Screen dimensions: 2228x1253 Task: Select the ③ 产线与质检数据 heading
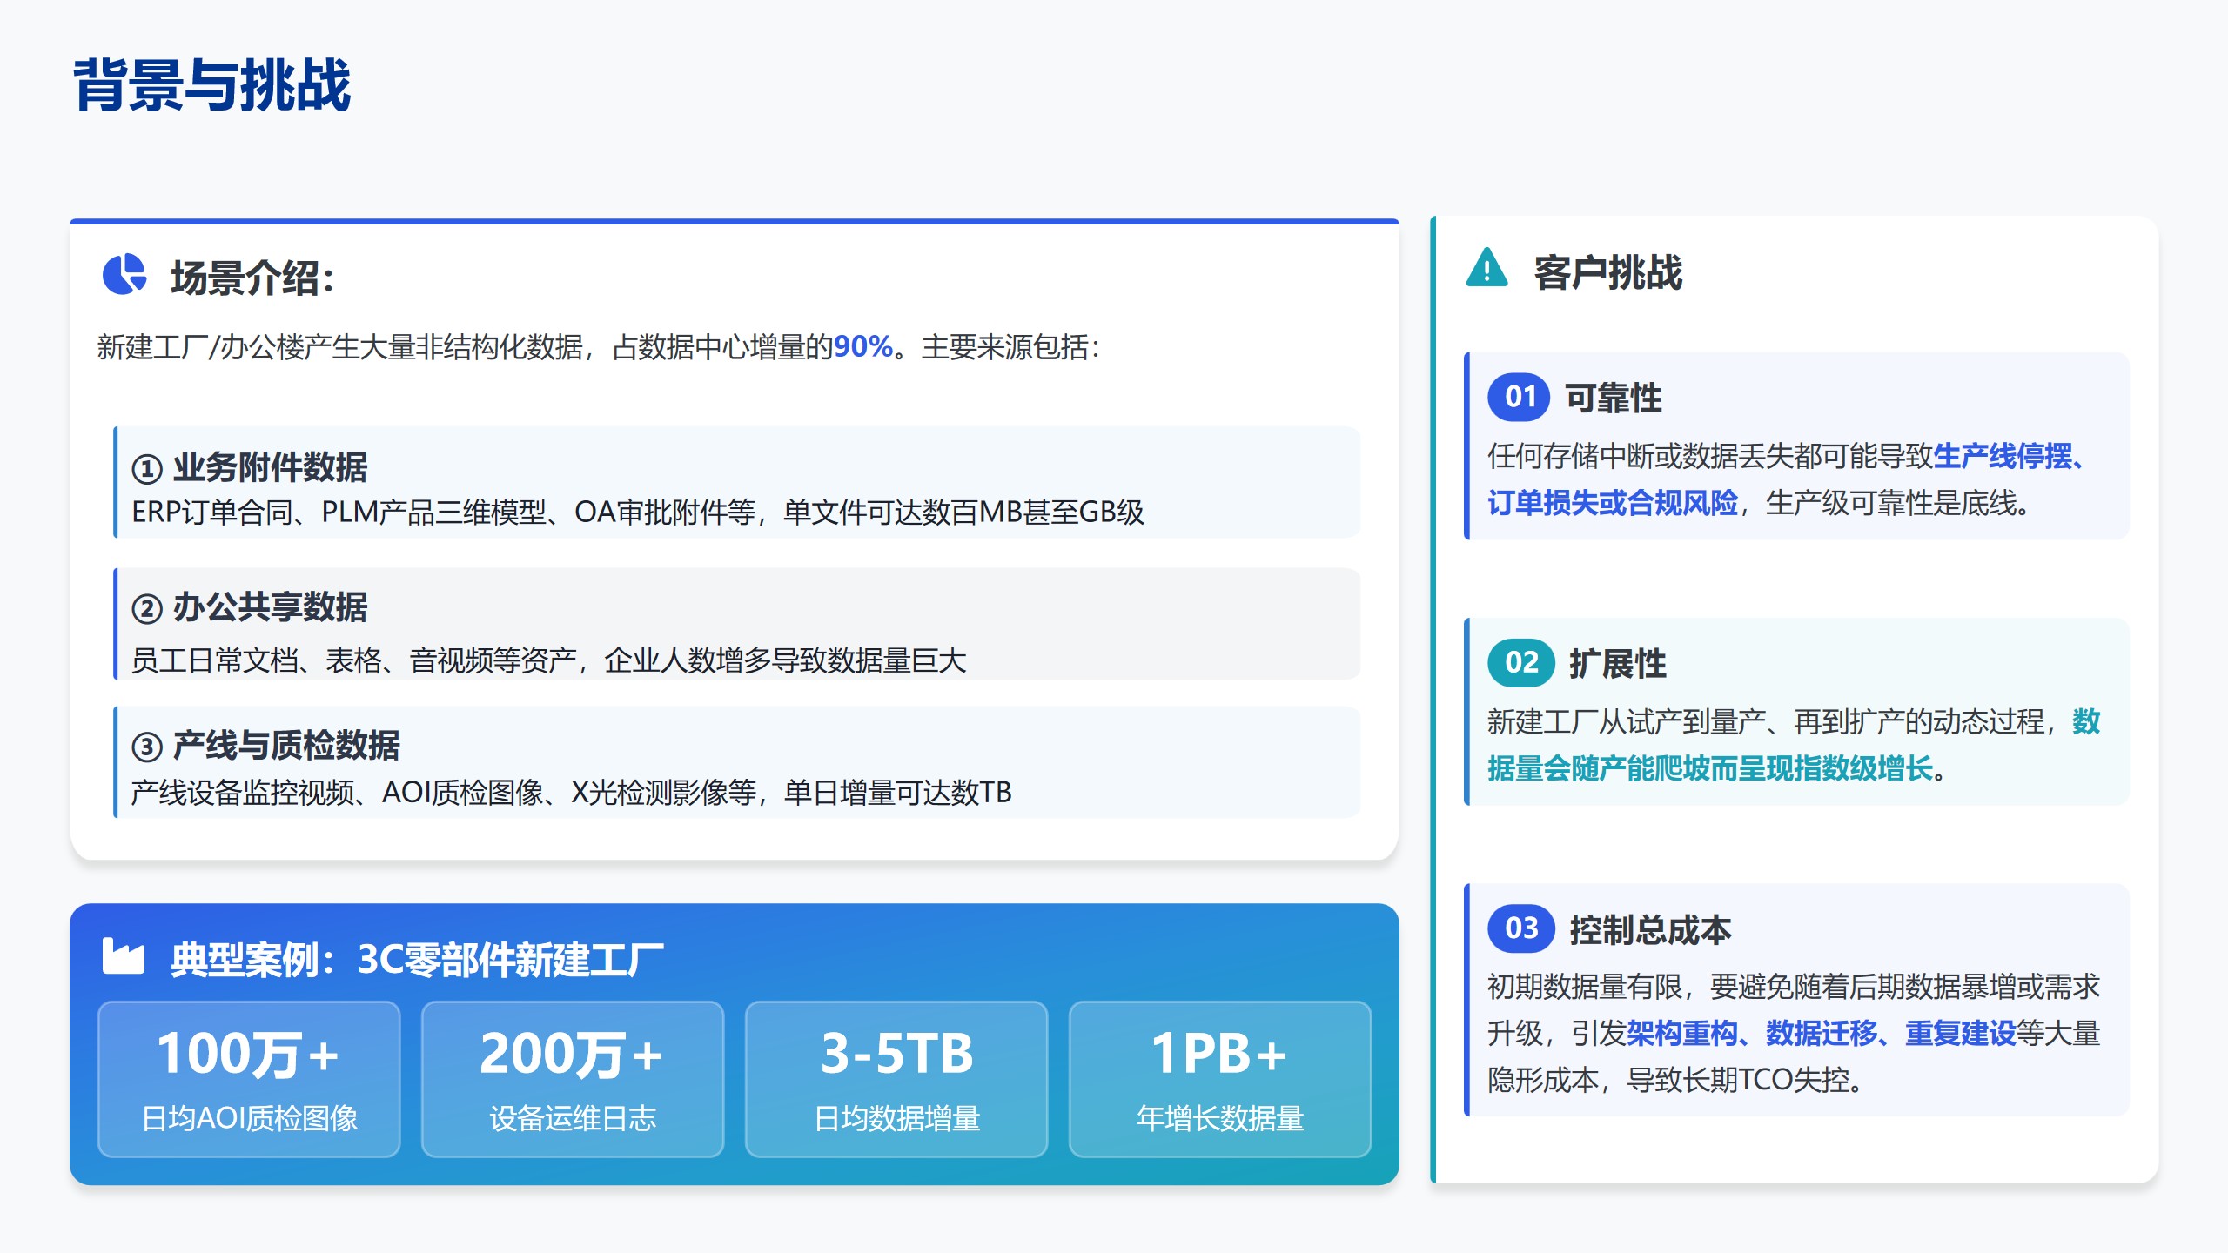(265, 746)
